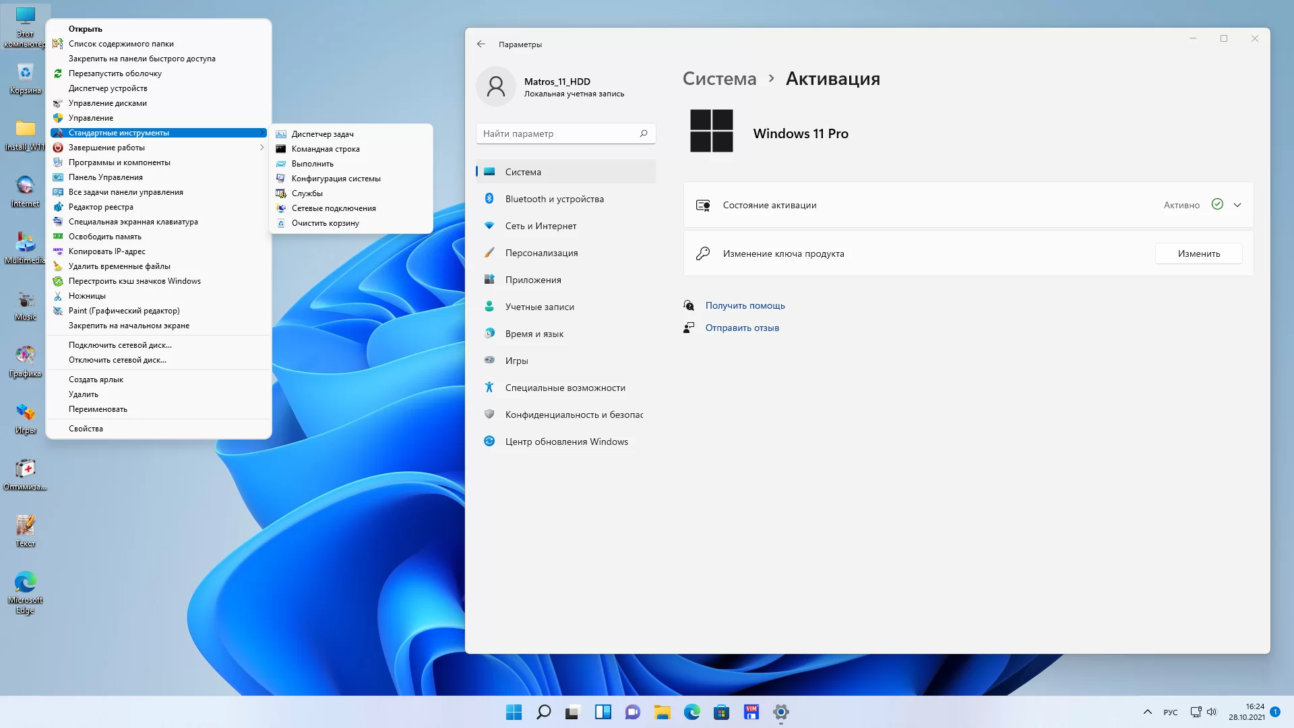
Task: Click the Найти параметр search field
Action: click(x=559, y=133)
